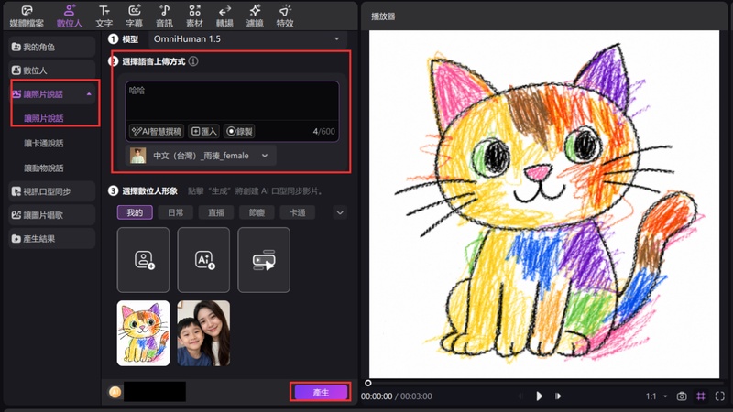Play the preview in the player
Viewport: 733px width, 412px height.
[539, 396]
